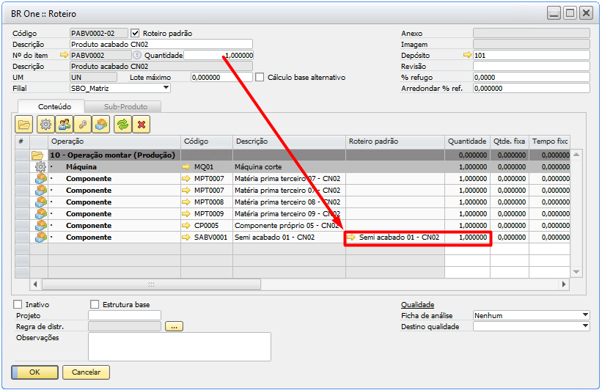Open the Depósito link arrow for 101
Image resolution: width=602 pixels, height=390 pixels.
[467, 56]
